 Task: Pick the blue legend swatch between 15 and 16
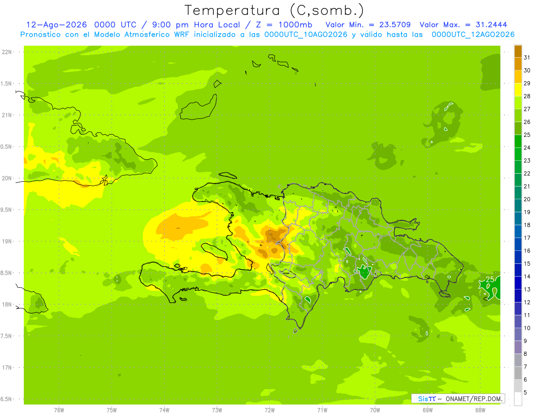coord(518,257)
